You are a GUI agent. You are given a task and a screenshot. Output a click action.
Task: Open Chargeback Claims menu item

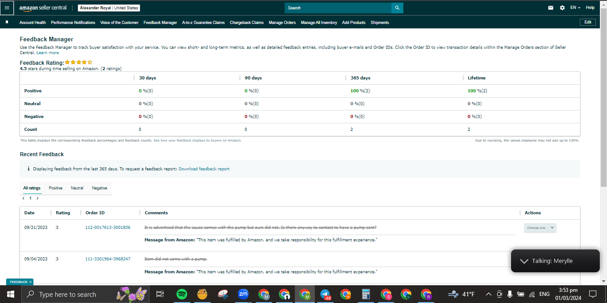[247, 23]
